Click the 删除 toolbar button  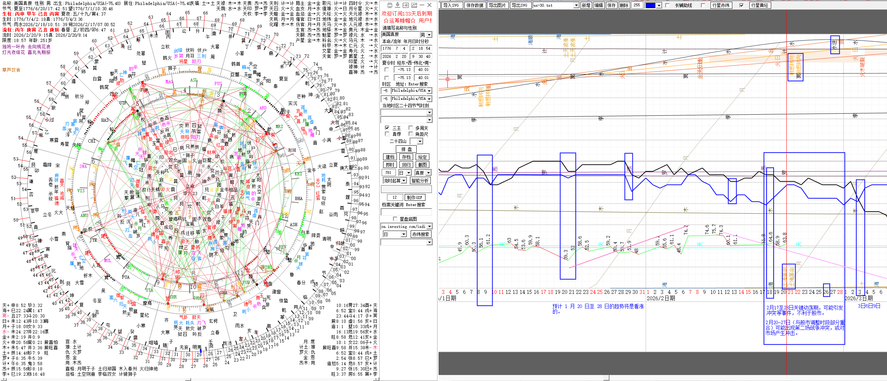(x=624, y=5)
